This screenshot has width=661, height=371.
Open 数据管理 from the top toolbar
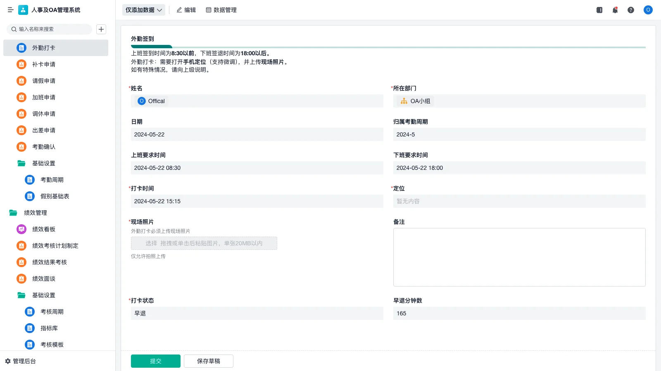point(221,10)
